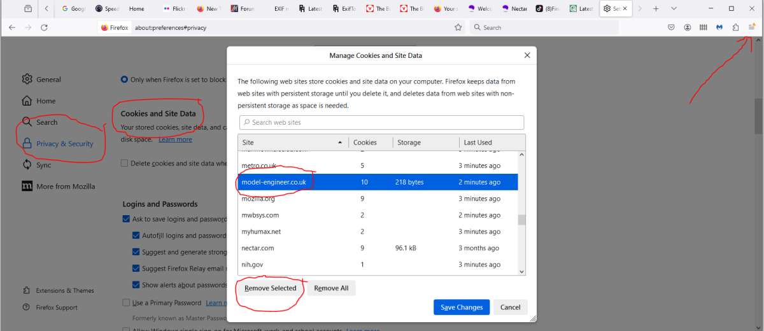Uncheck 'Ask to save logins and passwords'
This screenshot has height=331, width=764.
[126, 219]
